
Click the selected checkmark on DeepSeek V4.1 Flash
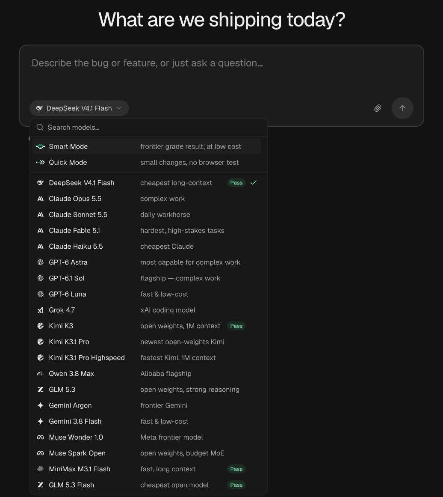click(x=253, y=182)
